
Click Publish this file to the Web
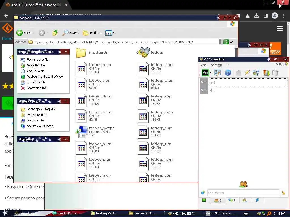(45, 77)
